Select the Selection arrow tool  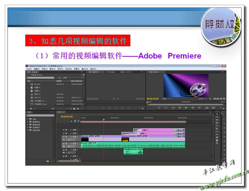pyautogui.click(x=217, y=114)
